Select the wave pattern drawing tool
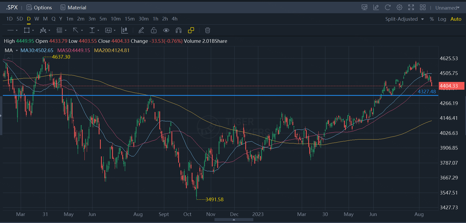The image size is (466, 223). tap(43, 30)
